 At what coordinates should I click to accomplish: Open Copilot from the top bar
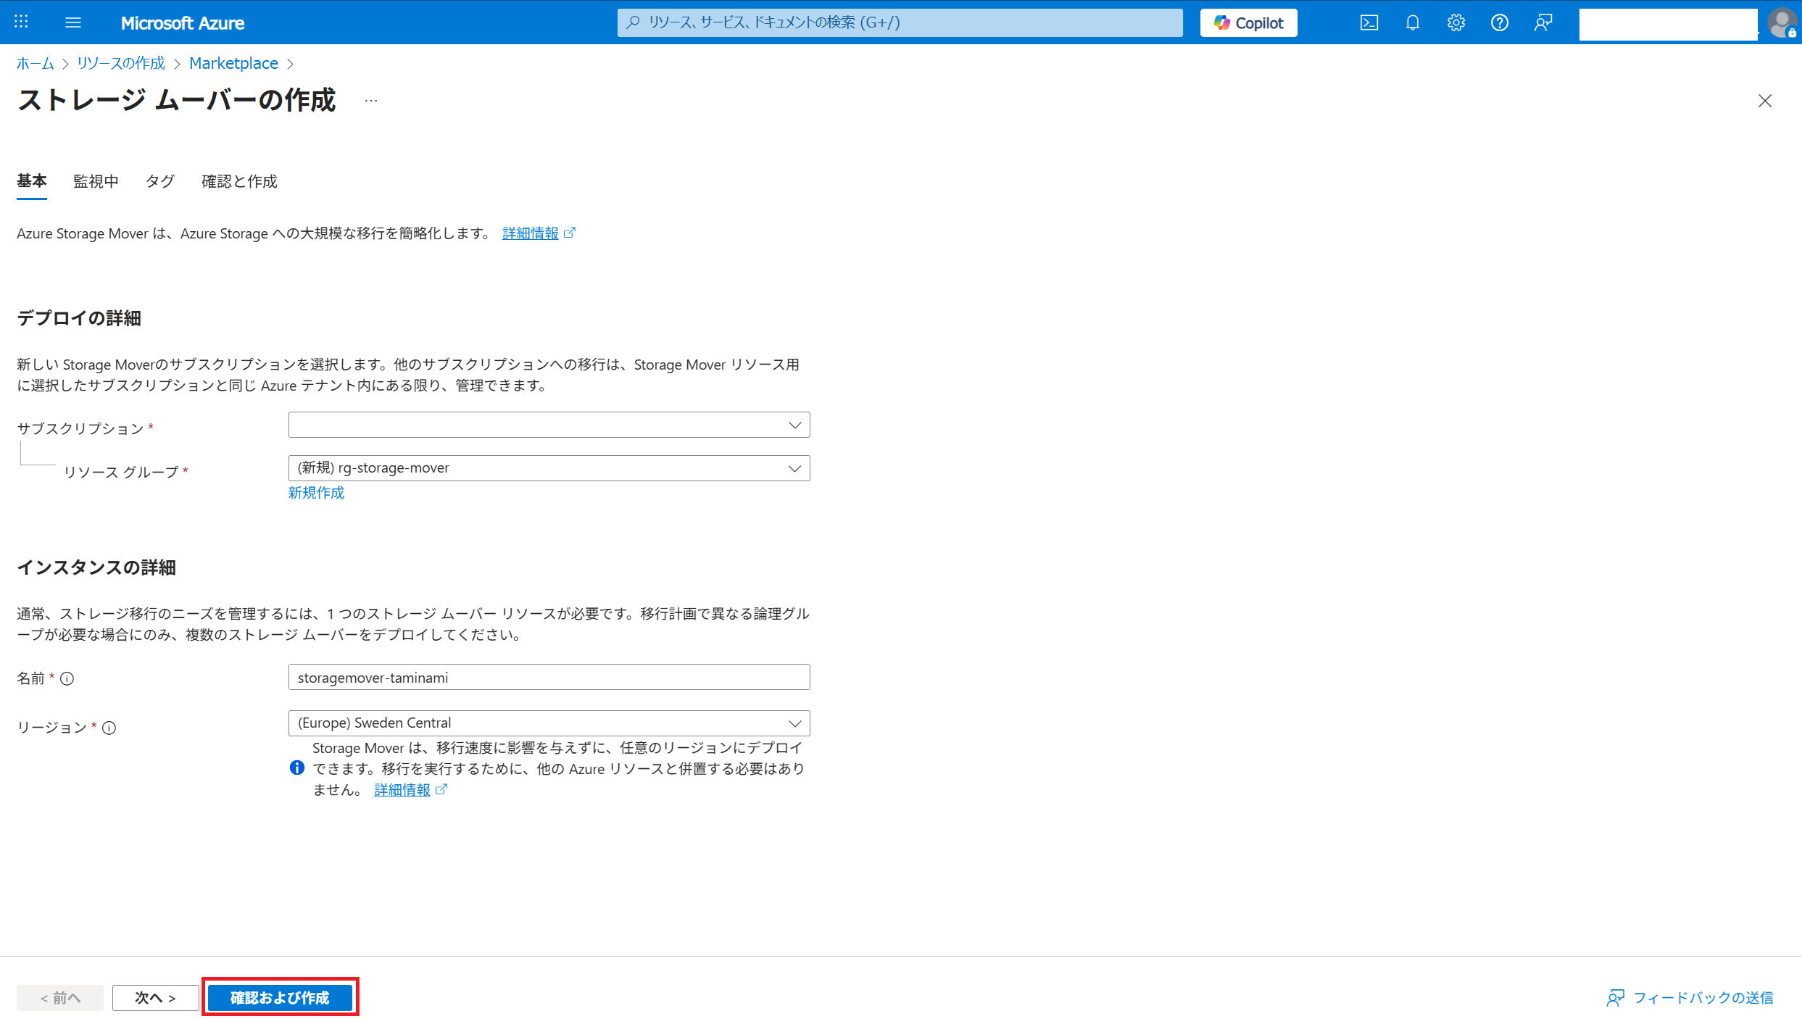[1248, 22]
